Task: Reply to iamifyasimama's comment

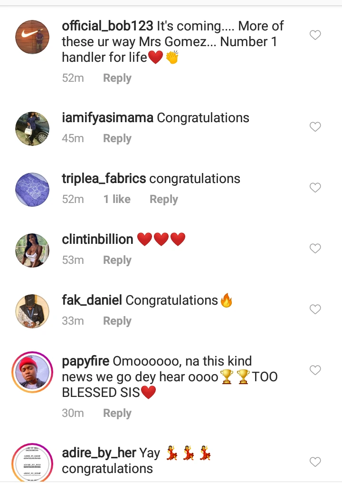Action: click(x=117, y=138)
